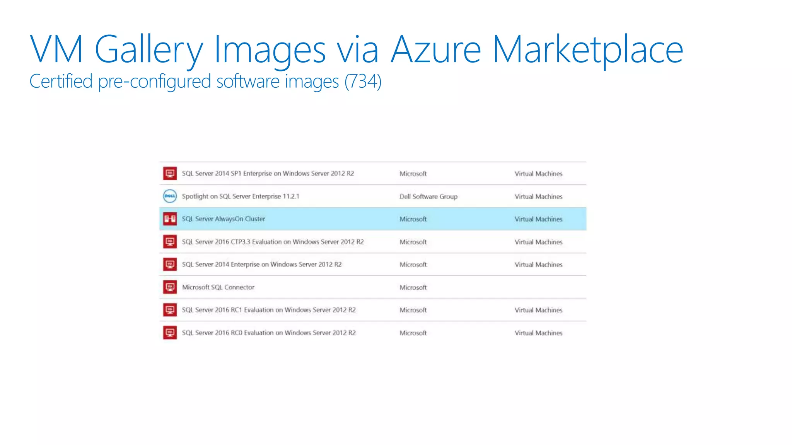The image size is (792, 445).
Task: Click the SQL Server 2016 RC1 Evaluation icon
Action: tap(170, 310)
